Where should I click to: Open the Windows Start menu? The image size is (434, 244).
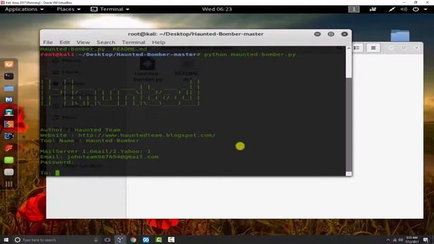coord(6,239)
